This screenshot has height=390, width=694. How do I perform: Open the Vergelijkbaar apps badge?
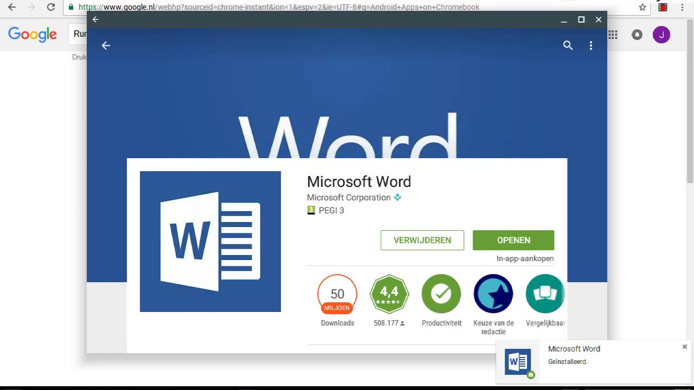point(545,301)
